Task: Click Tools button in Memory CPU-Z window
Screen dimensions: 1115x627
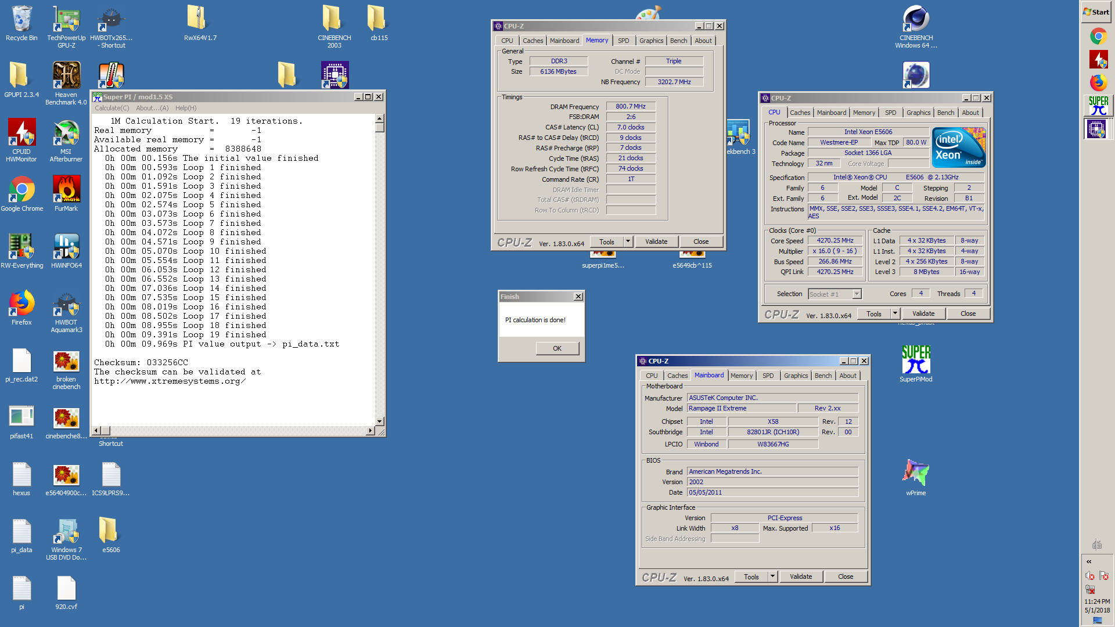Action: coord(607,242)
